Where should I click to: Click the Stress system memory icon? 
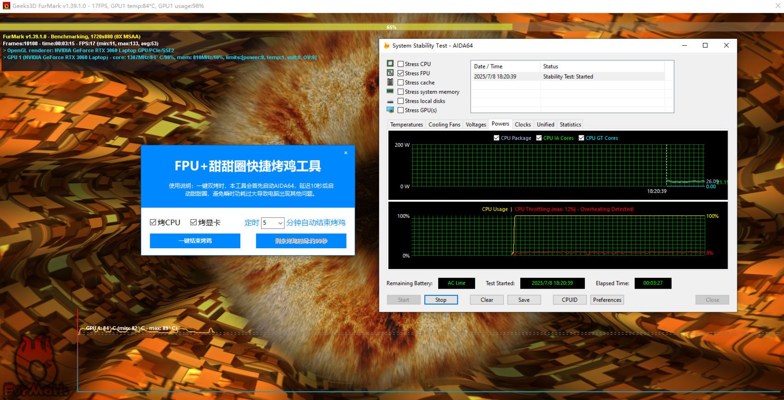coord(390,91)
